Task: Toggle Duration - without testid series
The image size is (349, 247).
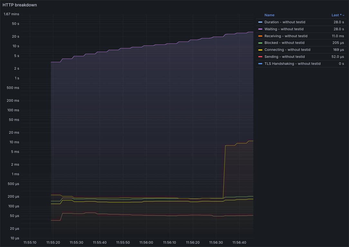Action: coord(285,22)
